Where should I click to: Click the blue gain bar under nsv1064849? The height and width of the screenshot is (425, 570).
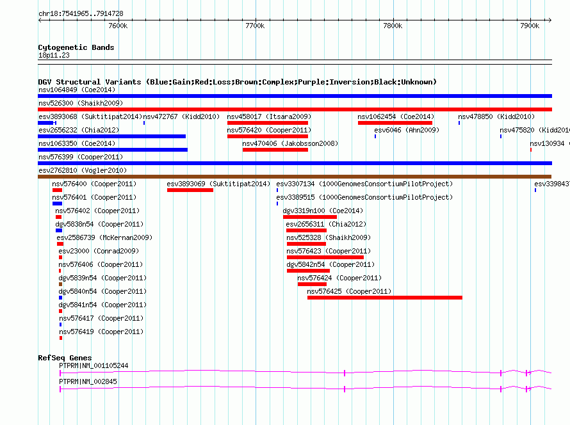point(295,96)
